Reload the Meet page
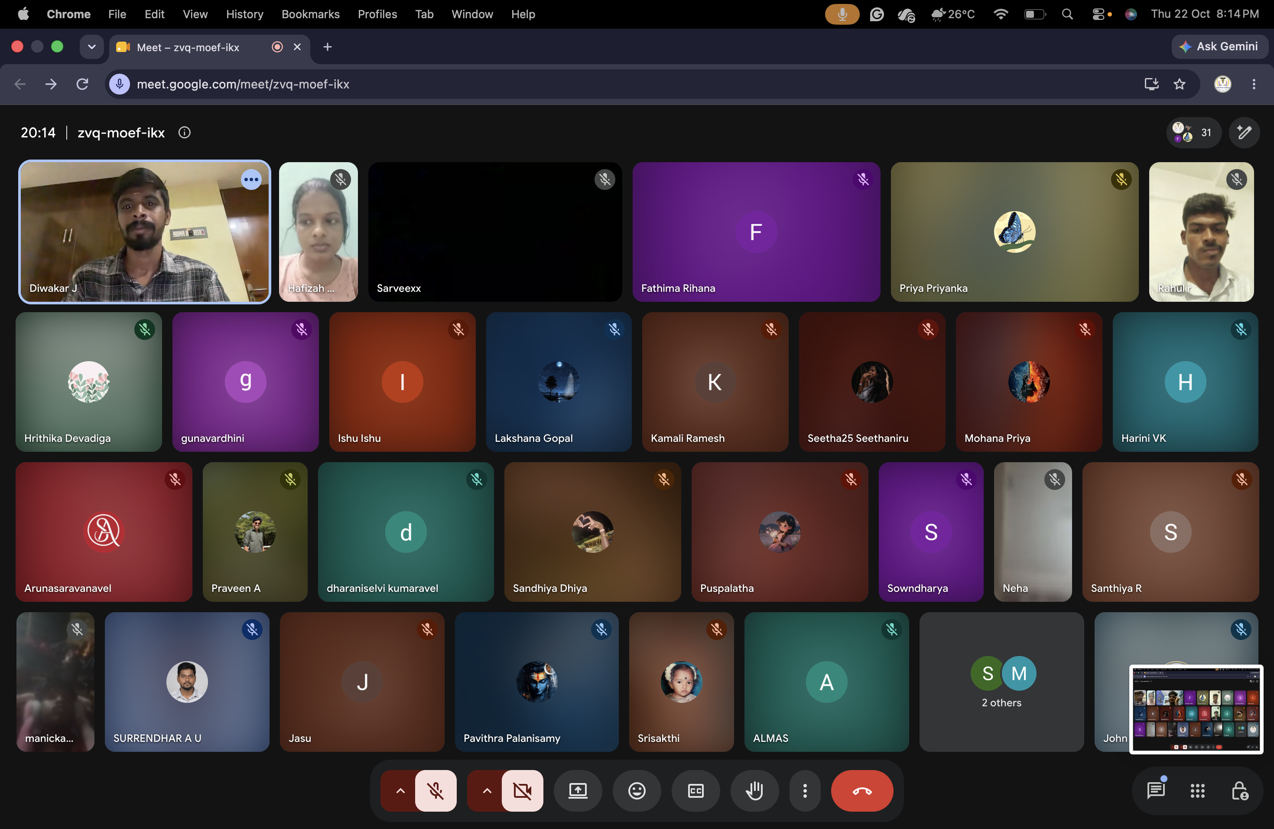Screen dimensions: 1274x829 click(82, 84)
